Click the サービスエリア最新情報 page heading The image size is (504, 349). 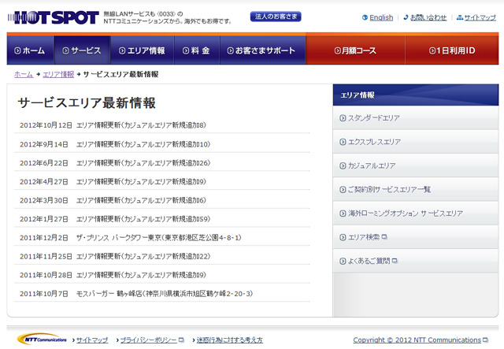pyautogui.click(x=87, y=103)
